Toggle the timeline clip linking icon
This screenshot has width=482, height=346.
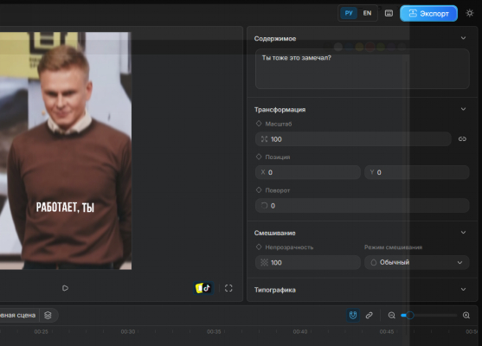pos(370,315)
